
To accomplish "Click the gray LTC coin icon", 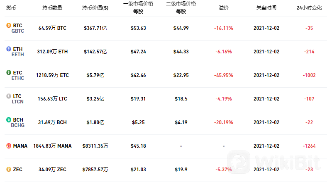I will (x=9, y=96).
